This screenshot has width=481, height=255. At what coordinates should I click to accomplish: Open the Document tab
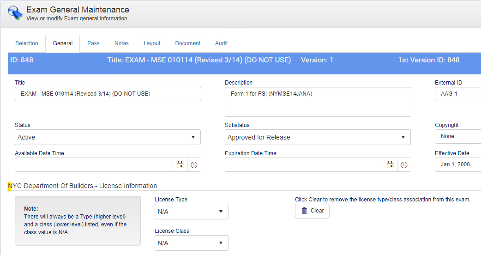187,43
